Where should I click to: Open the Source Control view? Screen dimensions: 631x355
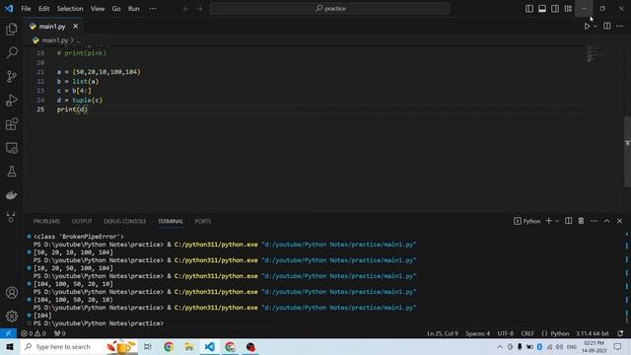[12, 77]
